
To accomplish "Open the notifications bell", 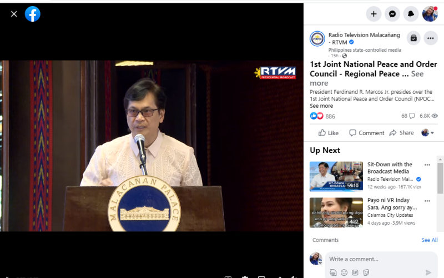I will click(411, 14).
